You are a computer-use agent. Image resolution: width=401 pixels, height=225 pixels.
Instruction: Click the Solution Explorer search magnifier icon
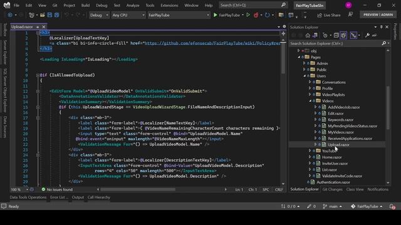pyautogui.click(x=384, y=43)
